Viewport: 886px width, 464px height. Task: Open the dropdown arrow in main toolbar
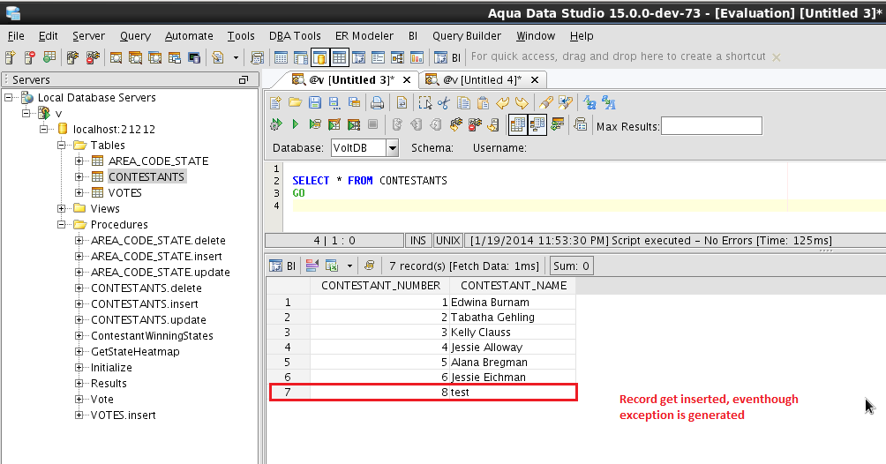click(236, 57)
